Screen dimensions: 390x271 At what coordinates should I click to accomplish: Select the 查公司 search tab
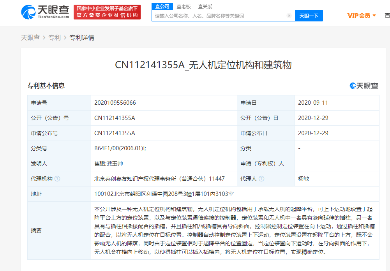162,7
